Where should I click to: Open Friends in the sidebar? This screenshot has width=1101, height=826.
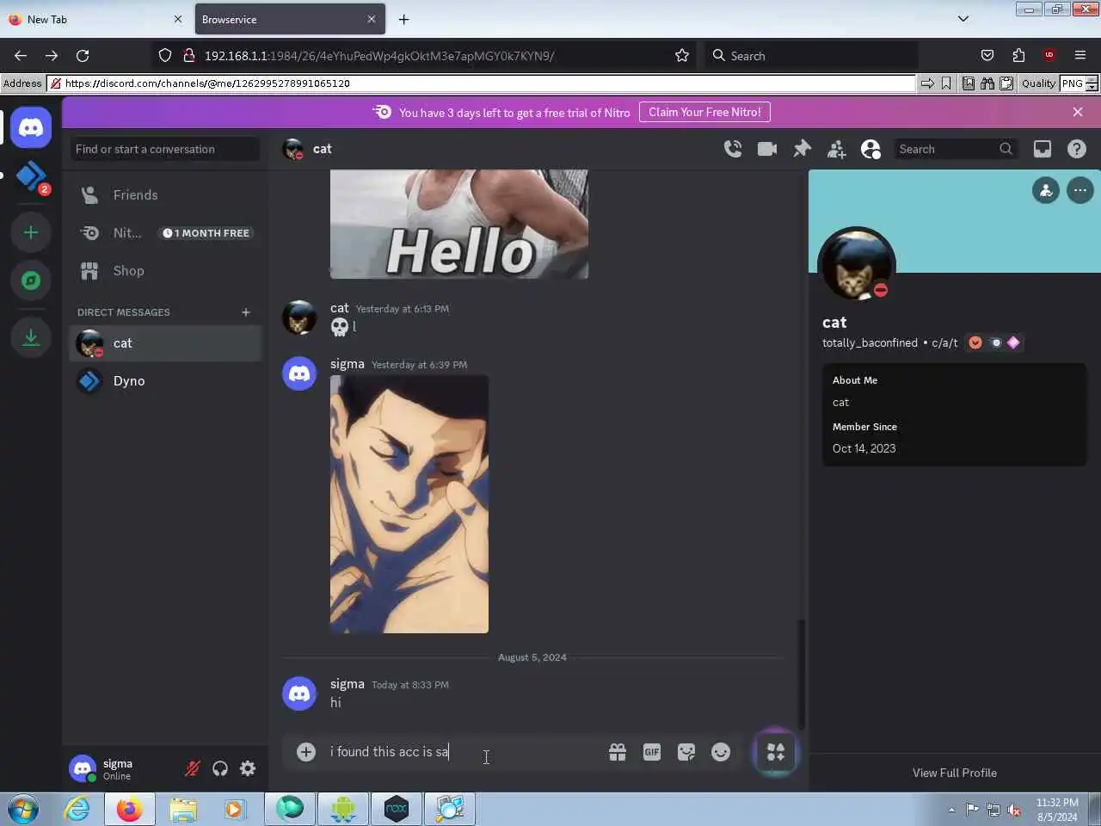[x=165, y=195]
